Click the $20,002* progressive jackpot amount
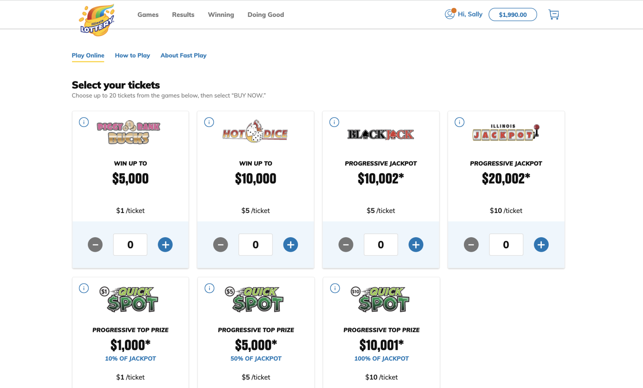643x388 pixels. [x=506, y=178]
